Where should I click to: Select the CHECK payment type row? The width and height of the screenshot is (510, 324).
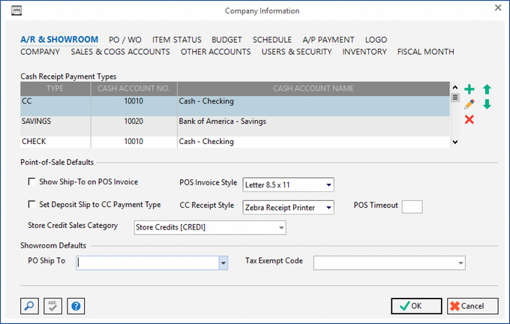(235, 142)
